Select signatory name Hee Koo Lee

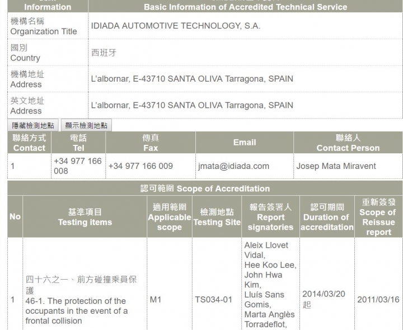tap(270, 265)
